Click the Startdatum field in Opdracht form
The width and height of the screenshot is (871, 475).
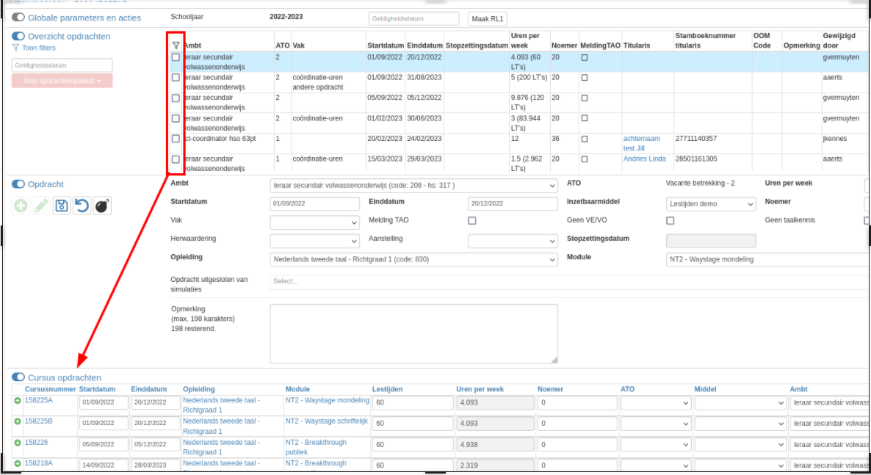pos(314,204)
